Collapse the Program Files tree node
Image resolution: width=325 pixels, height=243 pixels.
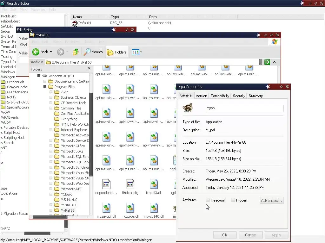pos(45,87)
